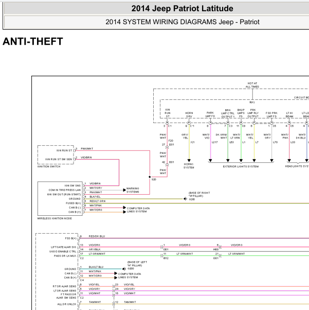Image resolution: width=309 pixels, height=310 pixels.
Task: Click the S20 splice point dot
Action: (150, 177)
